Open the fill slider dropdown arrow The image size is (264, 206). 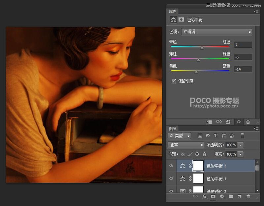[241, 154]
